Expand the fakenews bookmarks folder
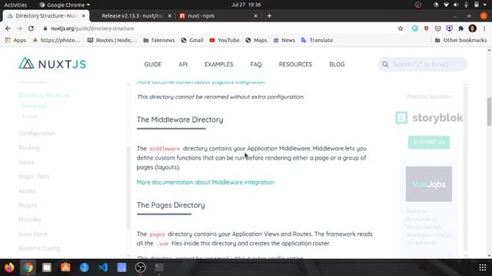Screen dimensions: 492x276 coord(159,40)
